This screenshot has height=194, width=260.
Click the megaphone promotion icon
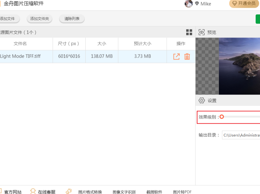coord(69,191)
